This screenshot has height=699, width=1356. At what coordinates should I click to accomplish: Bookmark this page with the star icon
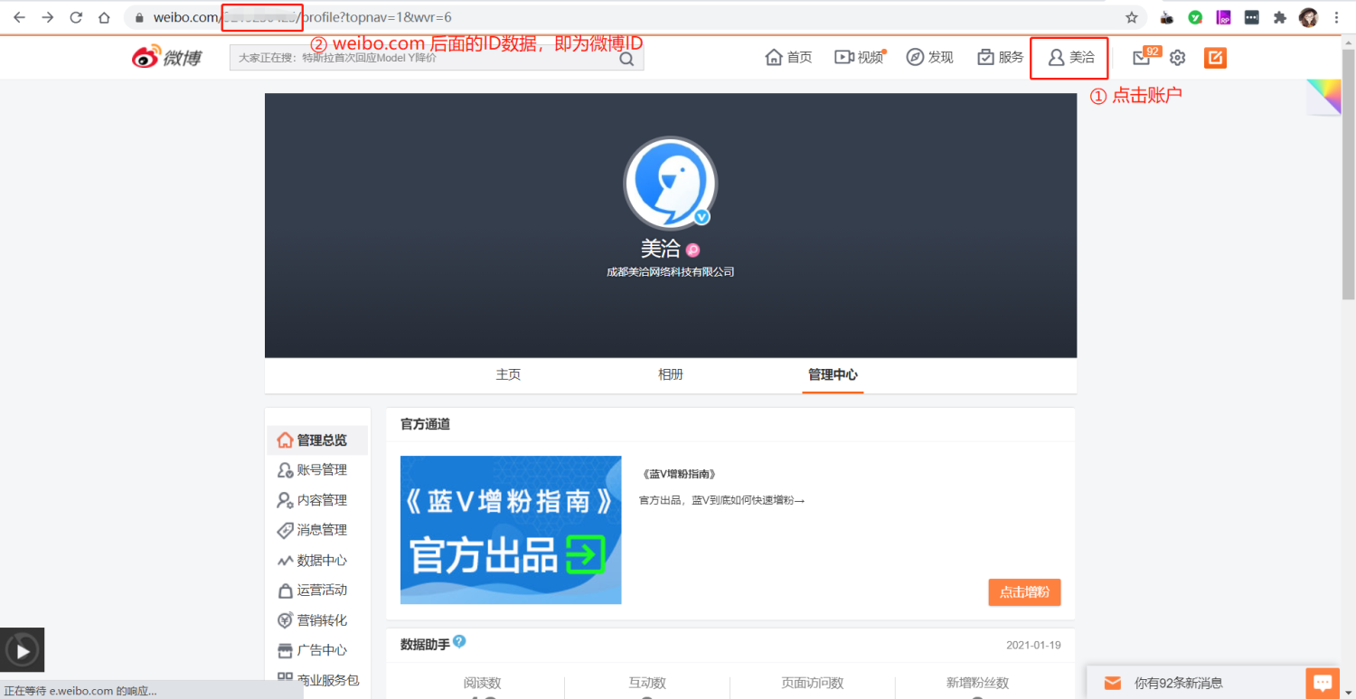point(1132,17)
